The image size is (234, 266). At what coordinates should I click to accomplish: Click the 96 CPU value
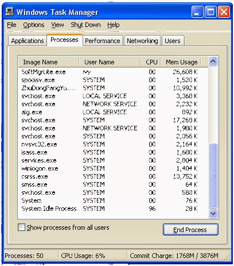(152, 209)
